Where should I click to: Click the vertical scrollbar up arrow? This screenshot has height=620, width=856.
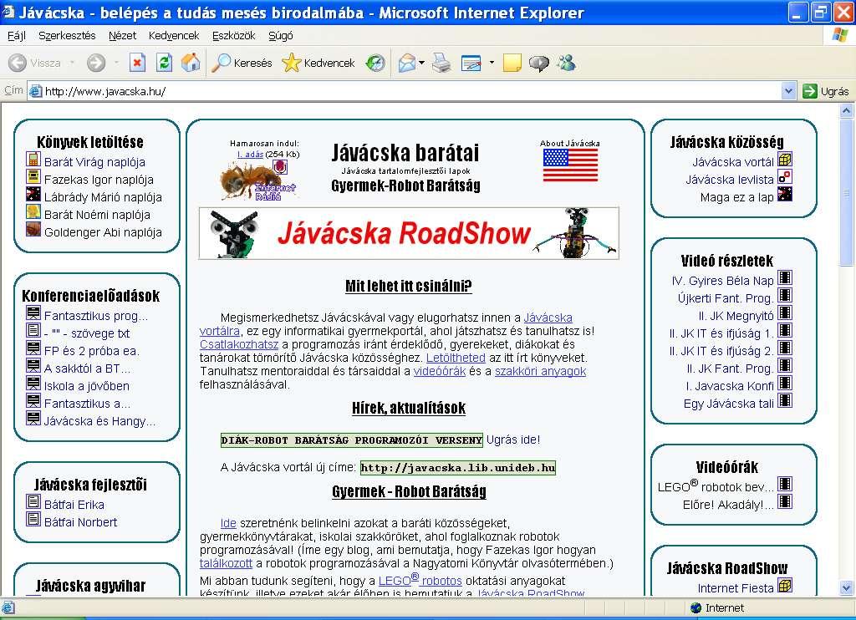(846, 111)
